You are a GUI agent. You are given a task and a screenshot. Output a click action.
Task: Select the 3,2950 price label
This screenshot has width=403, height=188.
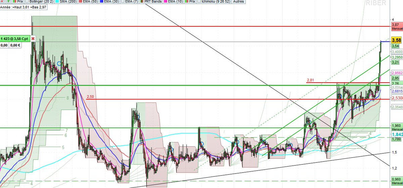point(397,57)
